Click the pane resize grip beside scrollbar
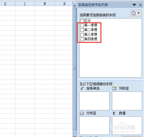 (75, 69)
